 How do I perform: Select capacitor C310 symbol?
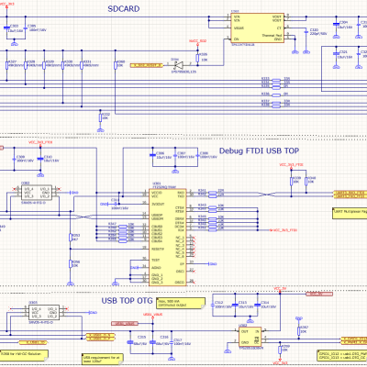coord(40,159)
